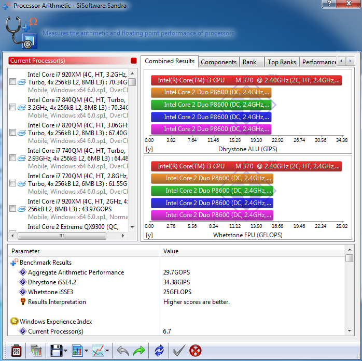The width and height of the screenshot is (362, 361).
Task: Click the green Core 2 Duo Whetstone bar
Action: pyautogui.click(x=212, y=191)
